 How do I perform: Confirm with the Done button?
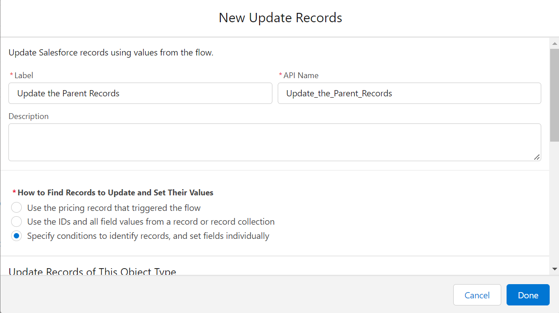528,295
